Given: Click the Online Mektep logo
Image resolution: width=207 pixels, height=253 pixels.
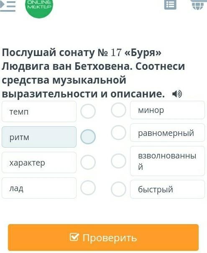Looking at the screenshot, I should [39, 7].
